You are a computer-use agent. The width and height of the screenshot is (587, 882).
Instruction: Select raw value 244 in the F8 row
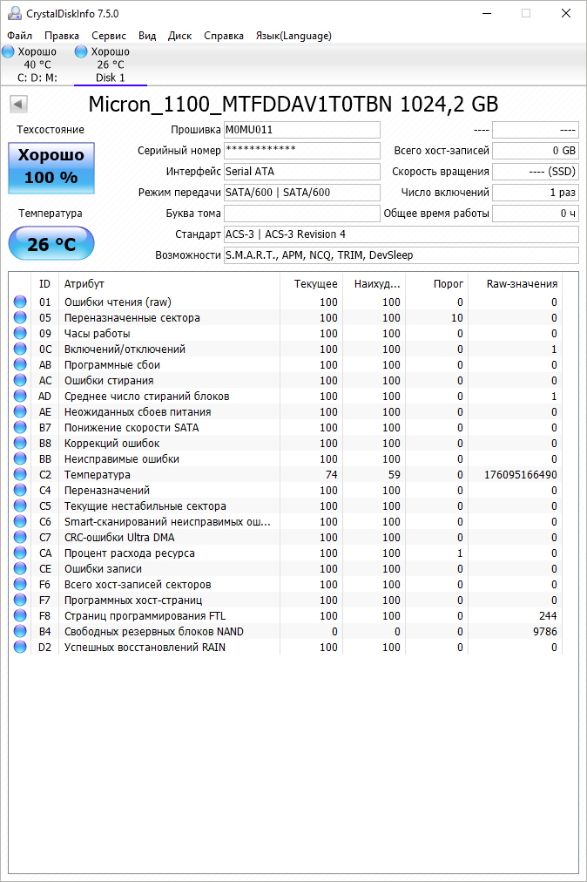(x=548, y=616)
